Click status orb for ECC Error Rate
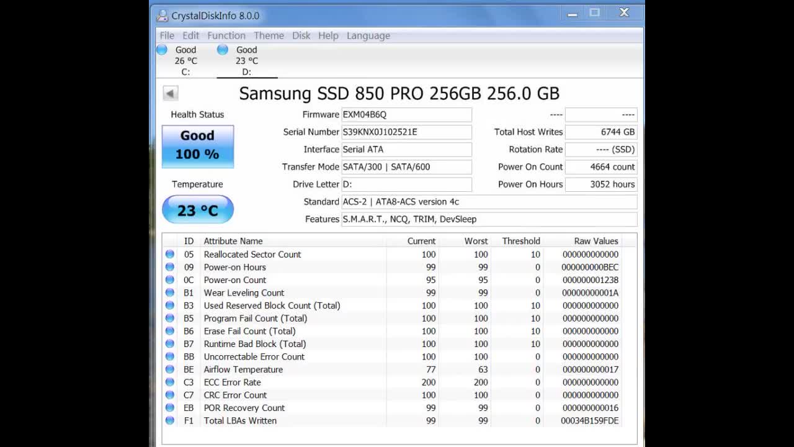The image size is (794, 447). [x=169, y=382]
